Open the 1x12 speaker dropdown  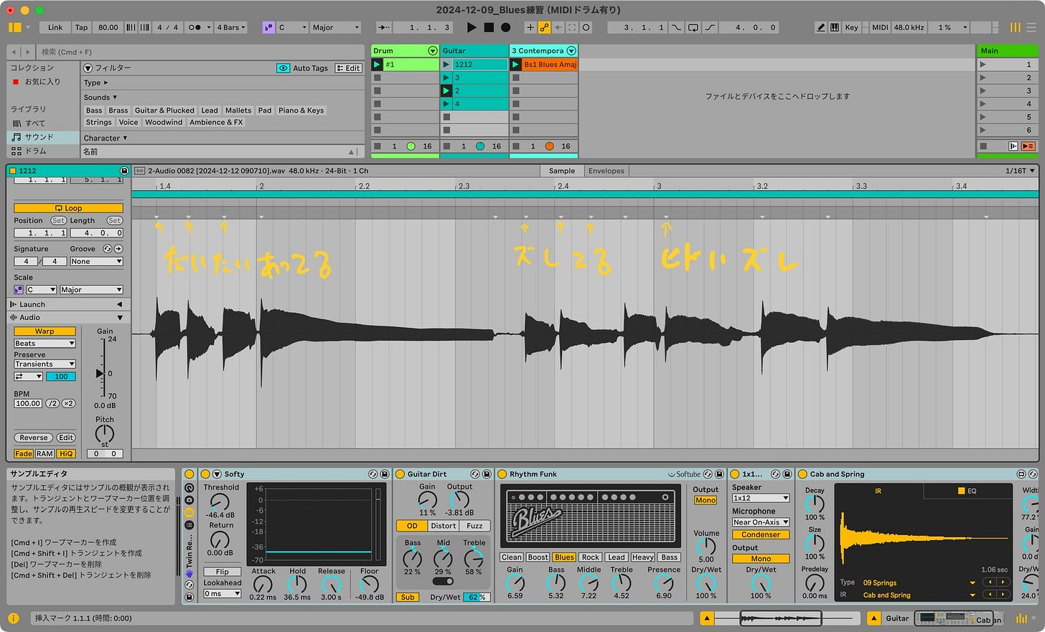pos(761,498)
